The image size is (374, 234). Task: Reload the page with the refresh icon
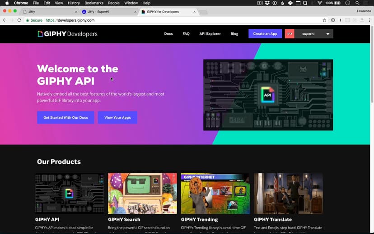click(19, 20)
